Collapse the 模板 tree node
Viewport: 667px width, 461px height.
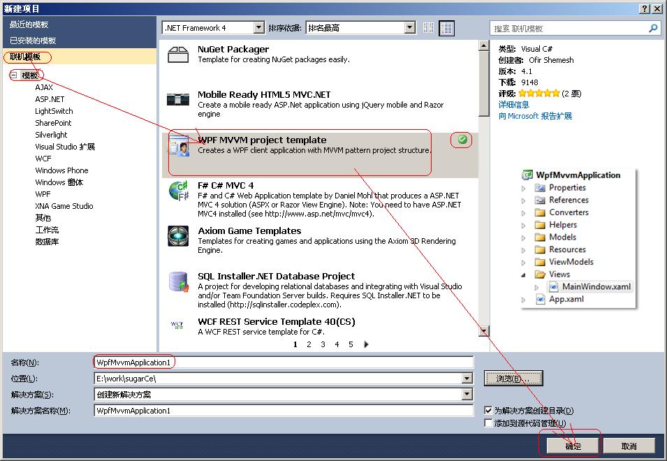pos(13,75)
